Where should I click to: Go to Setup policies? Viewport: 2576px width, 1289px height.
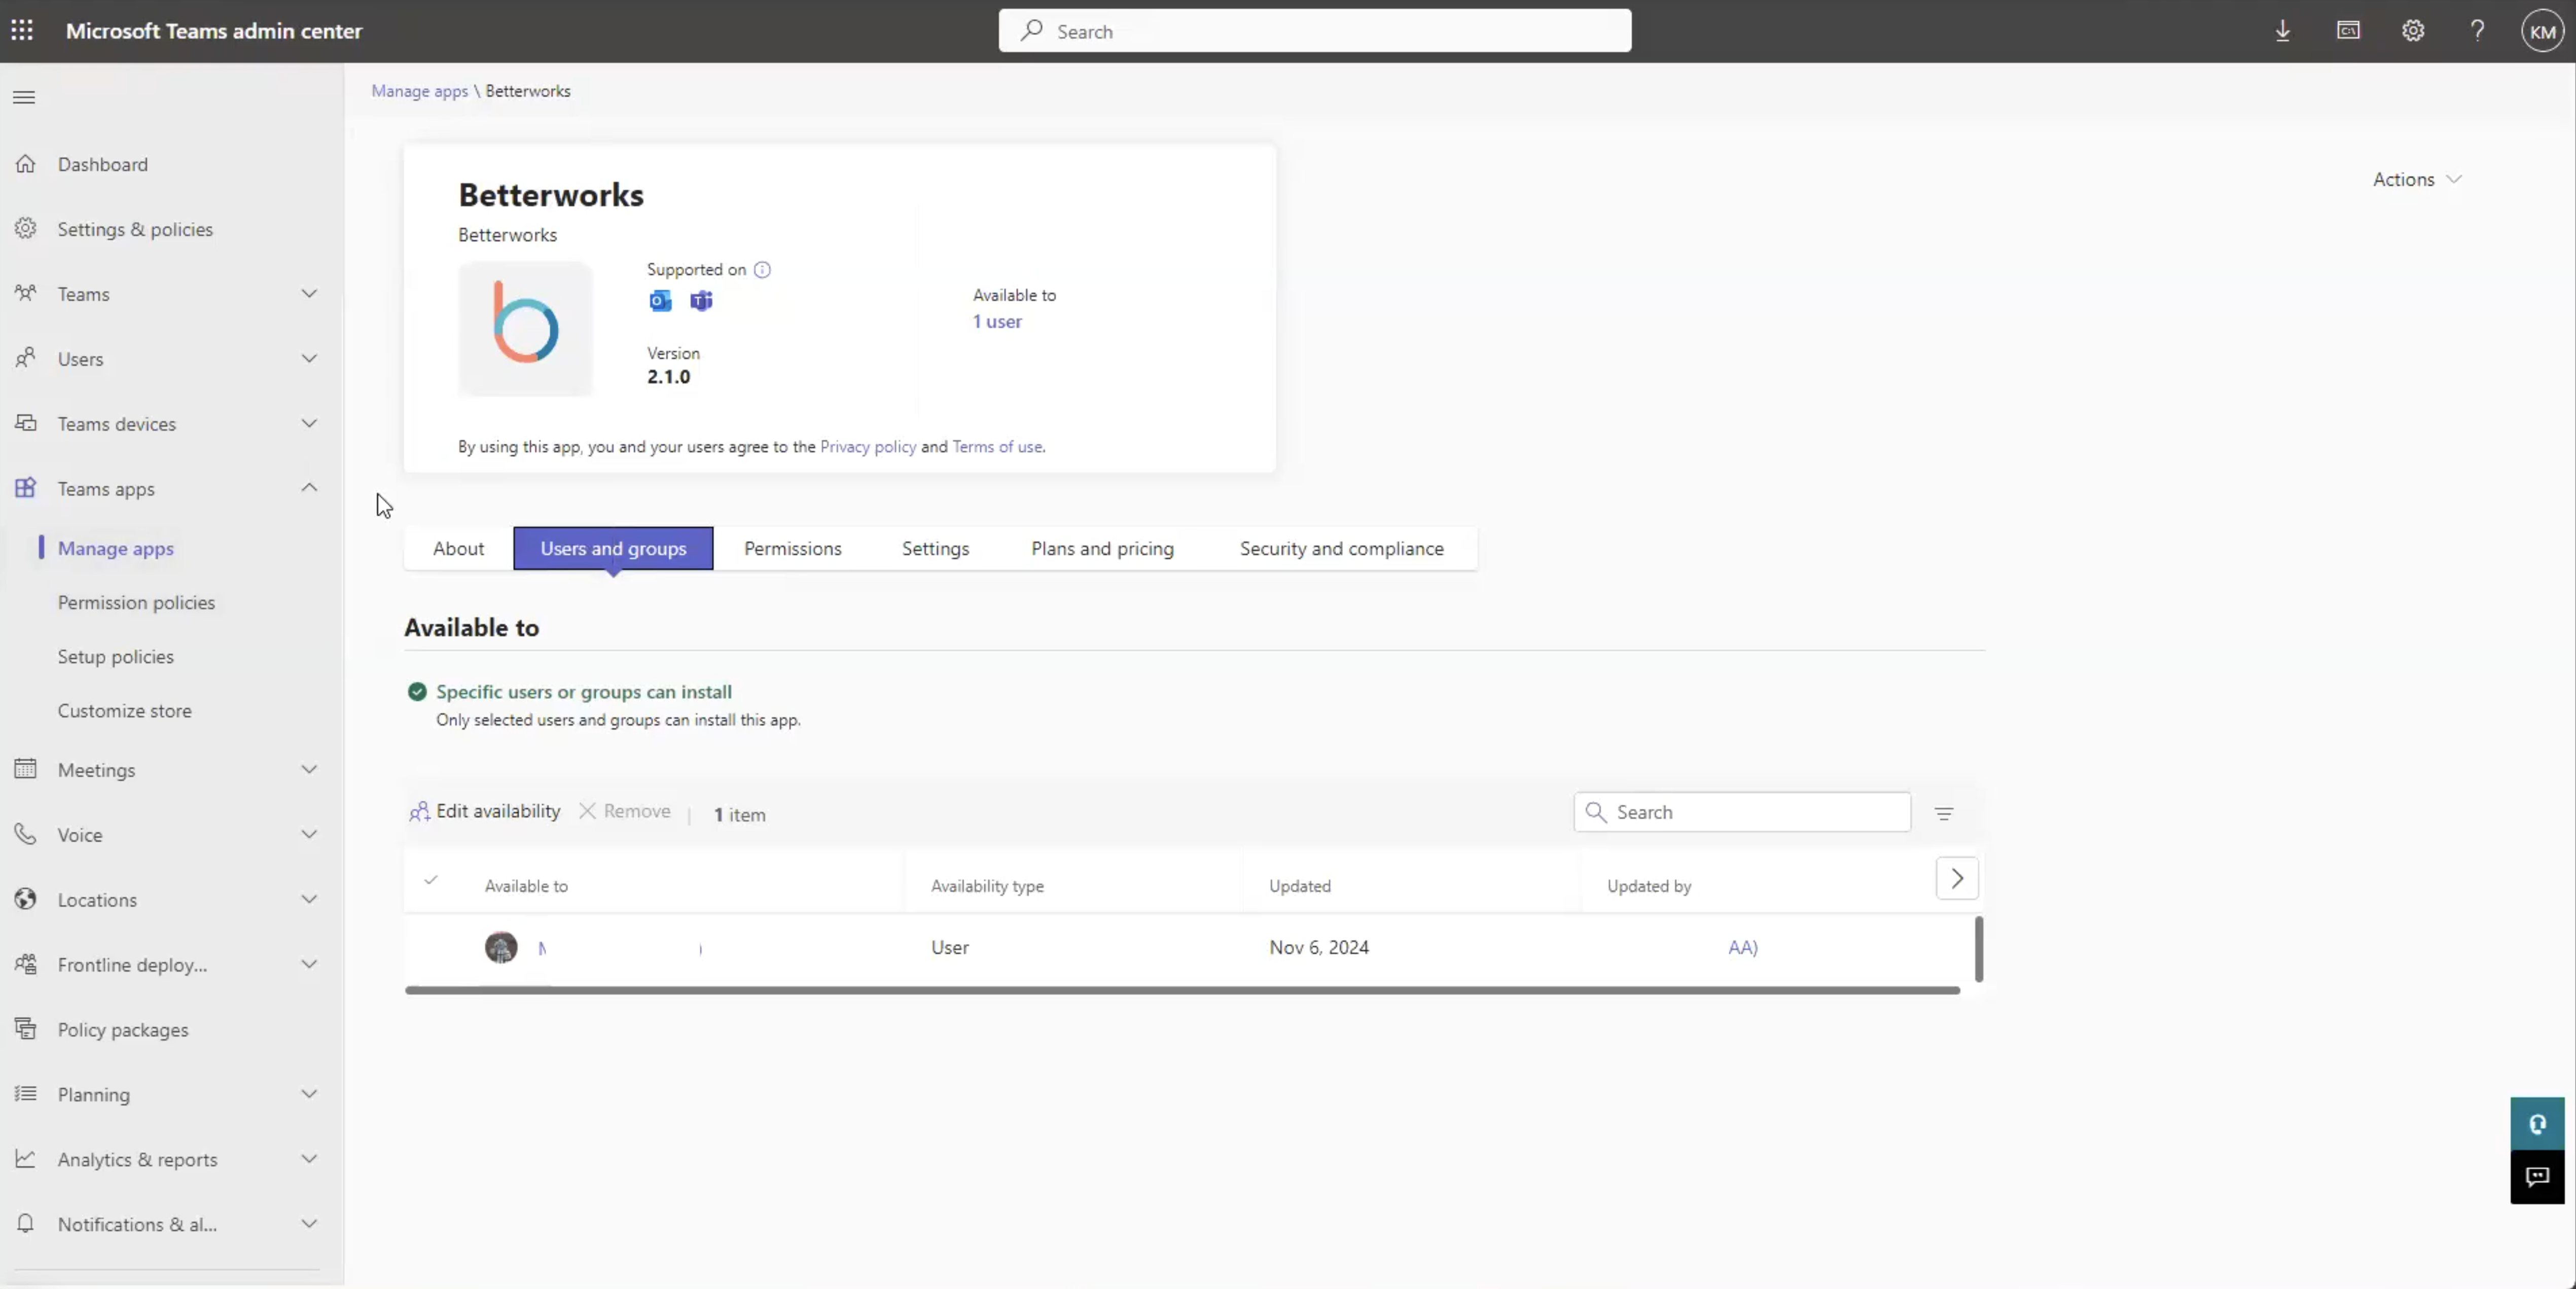(115, 657)
